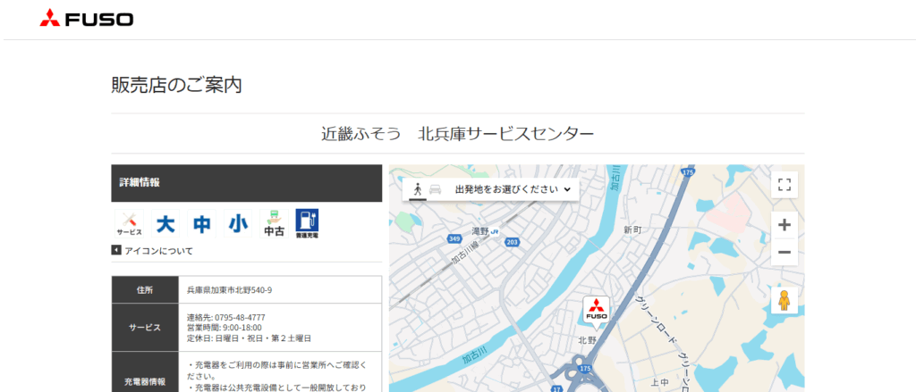Viewport: 916px width, 392px height.
Task: Open 出発地をお選びください dropdown
Action: [x=513, y=189]
